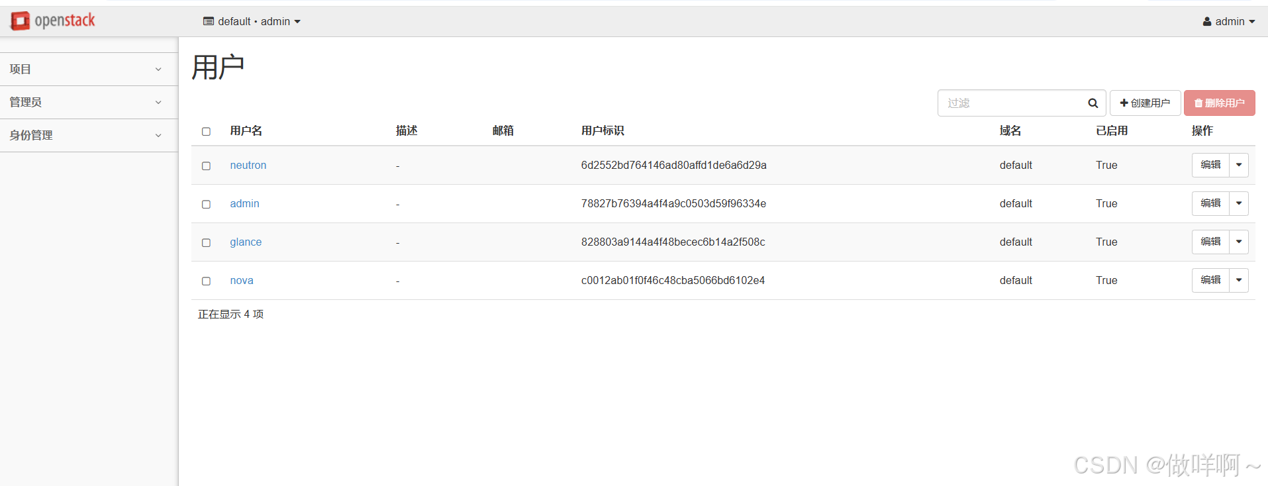Expand the 身份管理 sidebar section
Screen dimensions: 1268x486
(89, 135)
